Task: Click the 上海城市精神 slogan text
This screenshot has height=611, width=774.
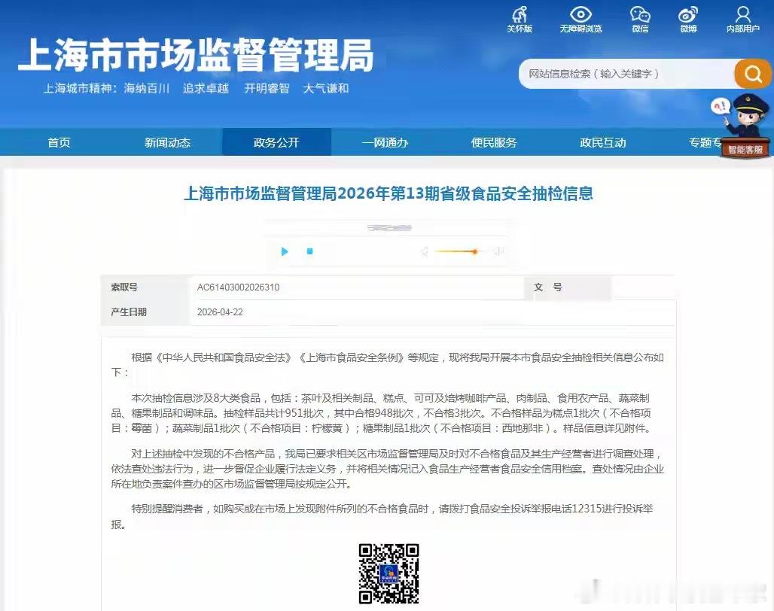Action: click(196, 88)
